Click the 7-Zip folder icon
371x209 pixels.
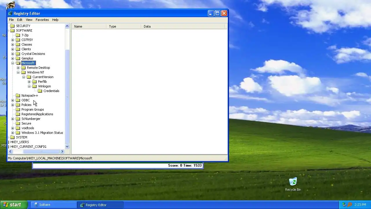point(18,35)
